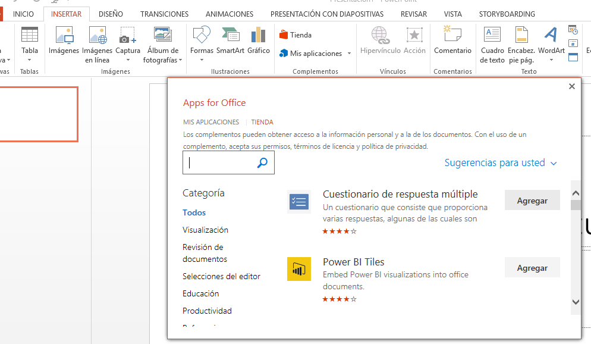This screenshot has height=344, width=591.
Task: Take a screenshot with the Captura tool
Action: 128,36
